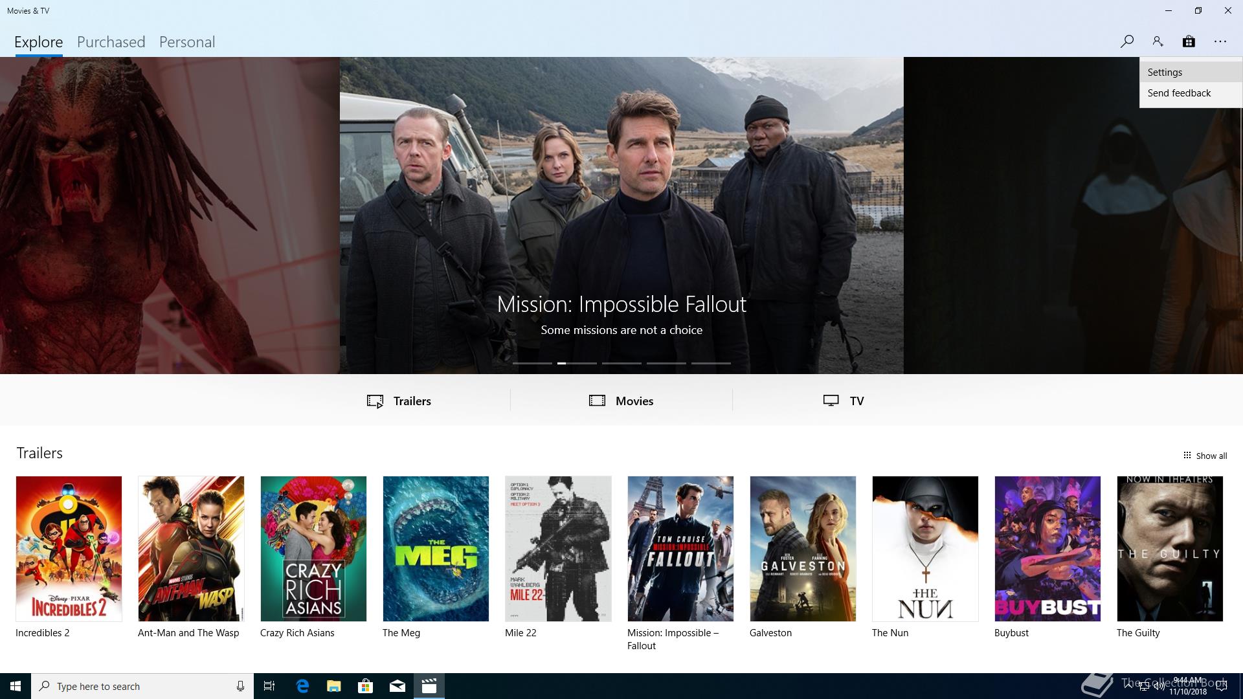
Task: Click the Buybust title text
Action: click(1011, 633)
